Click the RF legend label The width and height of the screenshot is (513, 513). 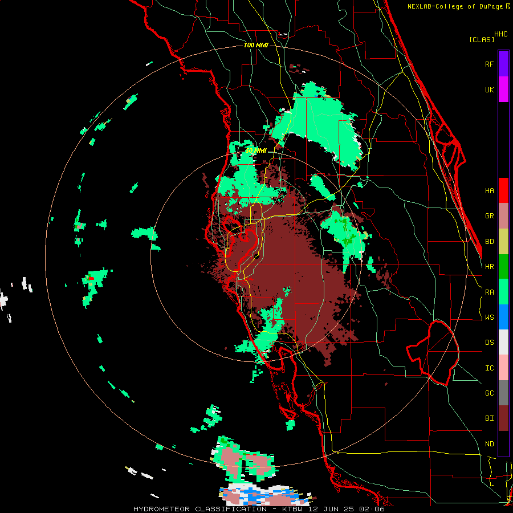[x=489, y=64]
